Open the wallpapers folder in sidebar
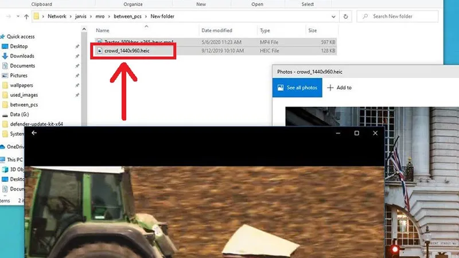Viewport: 459px width, 258px height. coord(21,85)
